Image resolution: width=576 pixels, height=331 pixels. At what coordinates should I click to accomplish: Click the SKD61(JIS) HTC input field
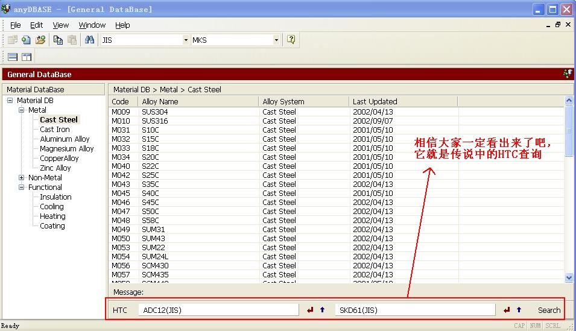click(x=415, y=310)
